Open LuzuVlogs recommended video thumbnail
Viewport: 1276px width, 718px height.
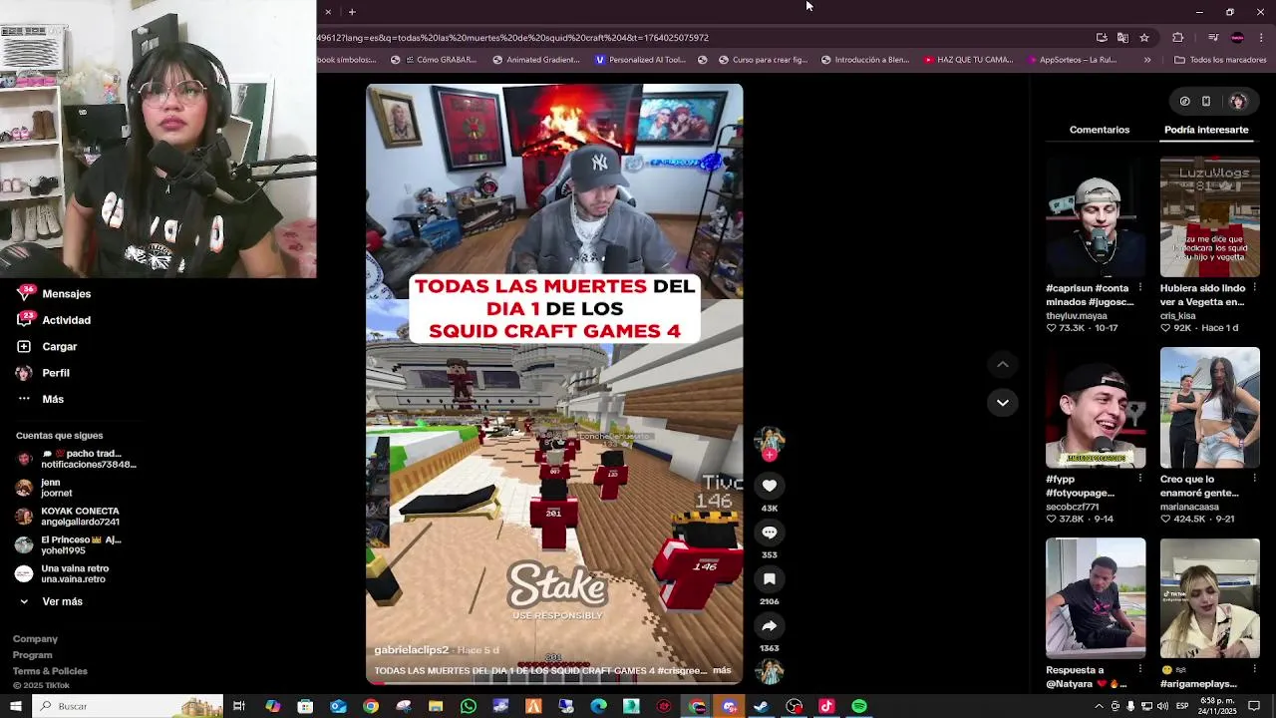click(x=1210, y=217)
